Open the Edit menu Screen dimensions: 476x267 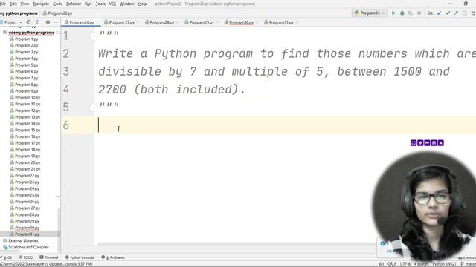point(13,4)
